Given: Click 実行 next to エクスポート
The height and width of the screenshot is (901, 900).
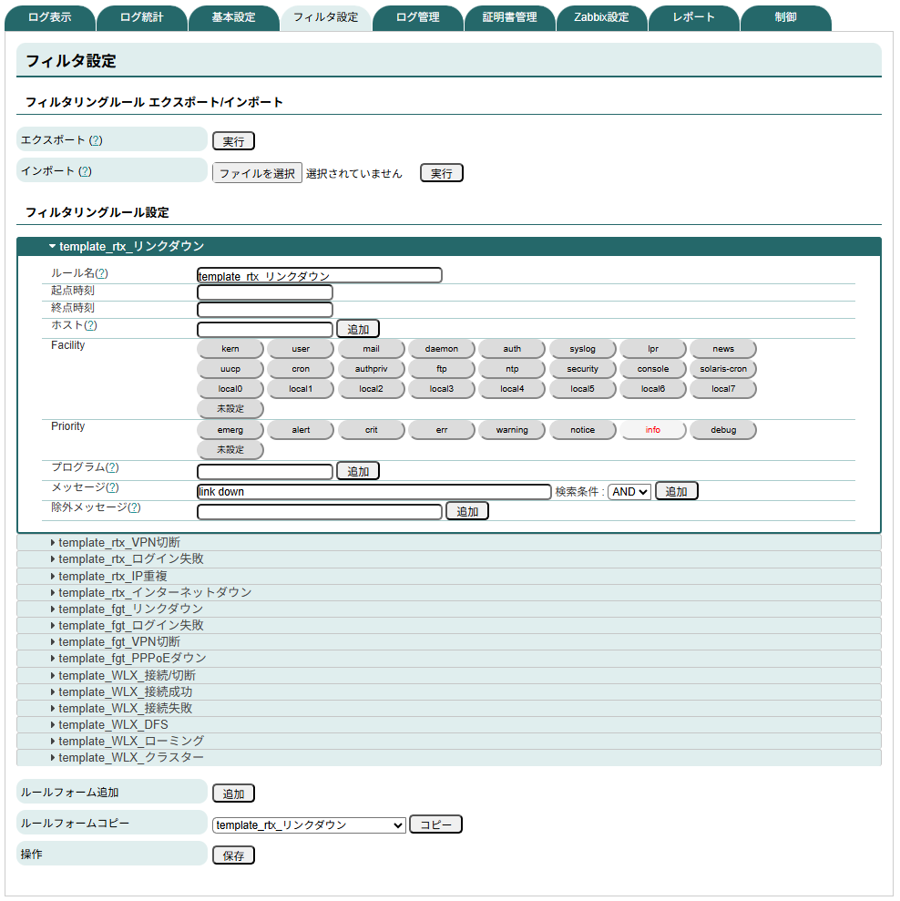Looking at the screenshot, I should point(233,140).
